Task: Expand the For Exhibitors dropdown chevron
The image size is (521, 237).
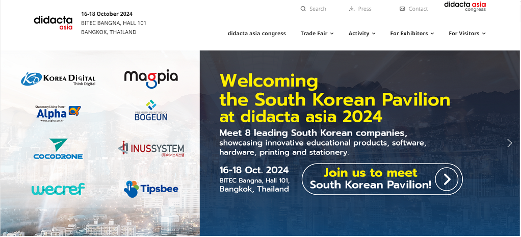Action: 432,34
